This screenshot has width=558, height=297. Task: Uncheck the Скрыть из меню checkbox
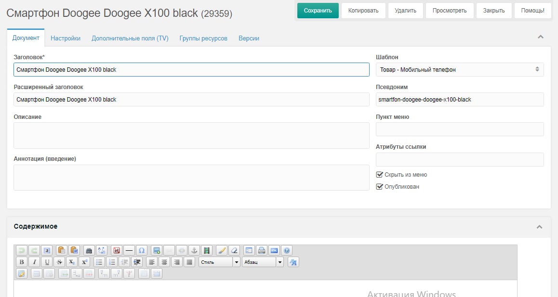pos(379,175)
